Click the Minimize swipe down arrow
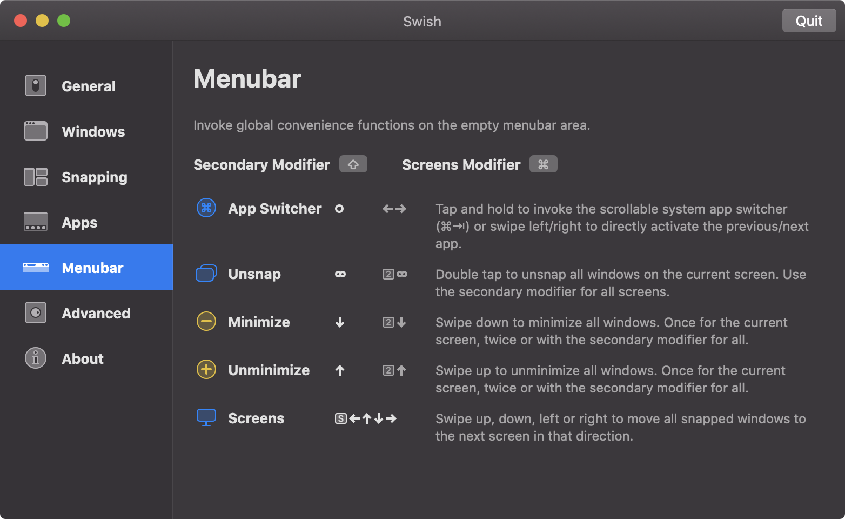This screenshot has height=519, width=845. 340,322
